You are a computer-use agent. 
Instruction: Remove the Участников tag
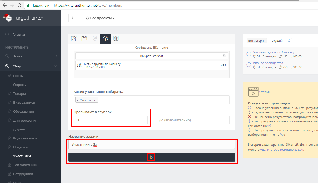(x=77, y=100)
